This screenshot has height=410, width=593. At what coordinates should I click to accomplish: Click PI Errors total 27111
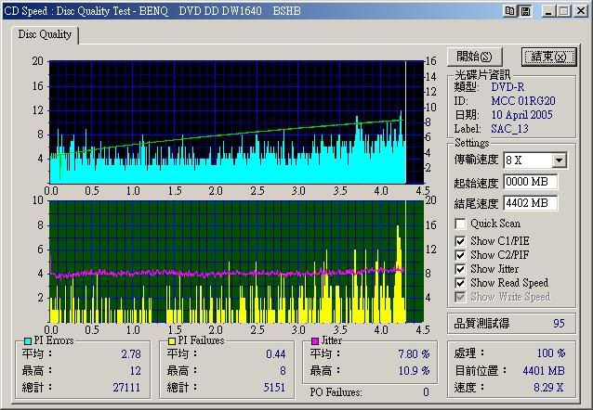(126, 388)
